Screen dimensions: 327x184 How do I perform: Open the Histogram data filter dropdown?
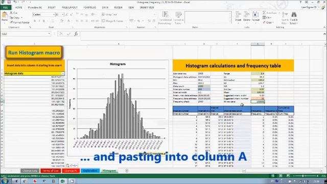pos(63,74)
